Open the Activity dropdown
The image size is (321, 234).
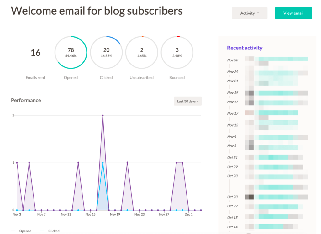(x=249, y=13)
